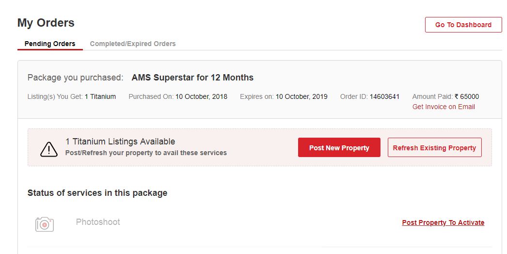Click the Purchased On date 10 October, 2018

tap(201, 96)
